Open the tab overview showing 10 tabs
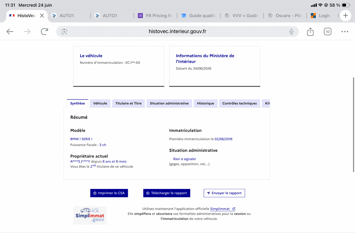The height and width of the screenshot is (233, 355). (x=327, y=32)
